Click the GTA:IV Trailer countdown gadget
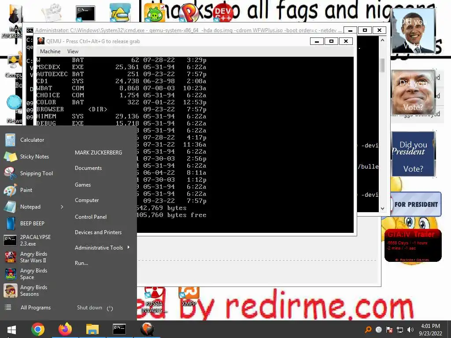The image size is (451, 338). pos(413,245)
